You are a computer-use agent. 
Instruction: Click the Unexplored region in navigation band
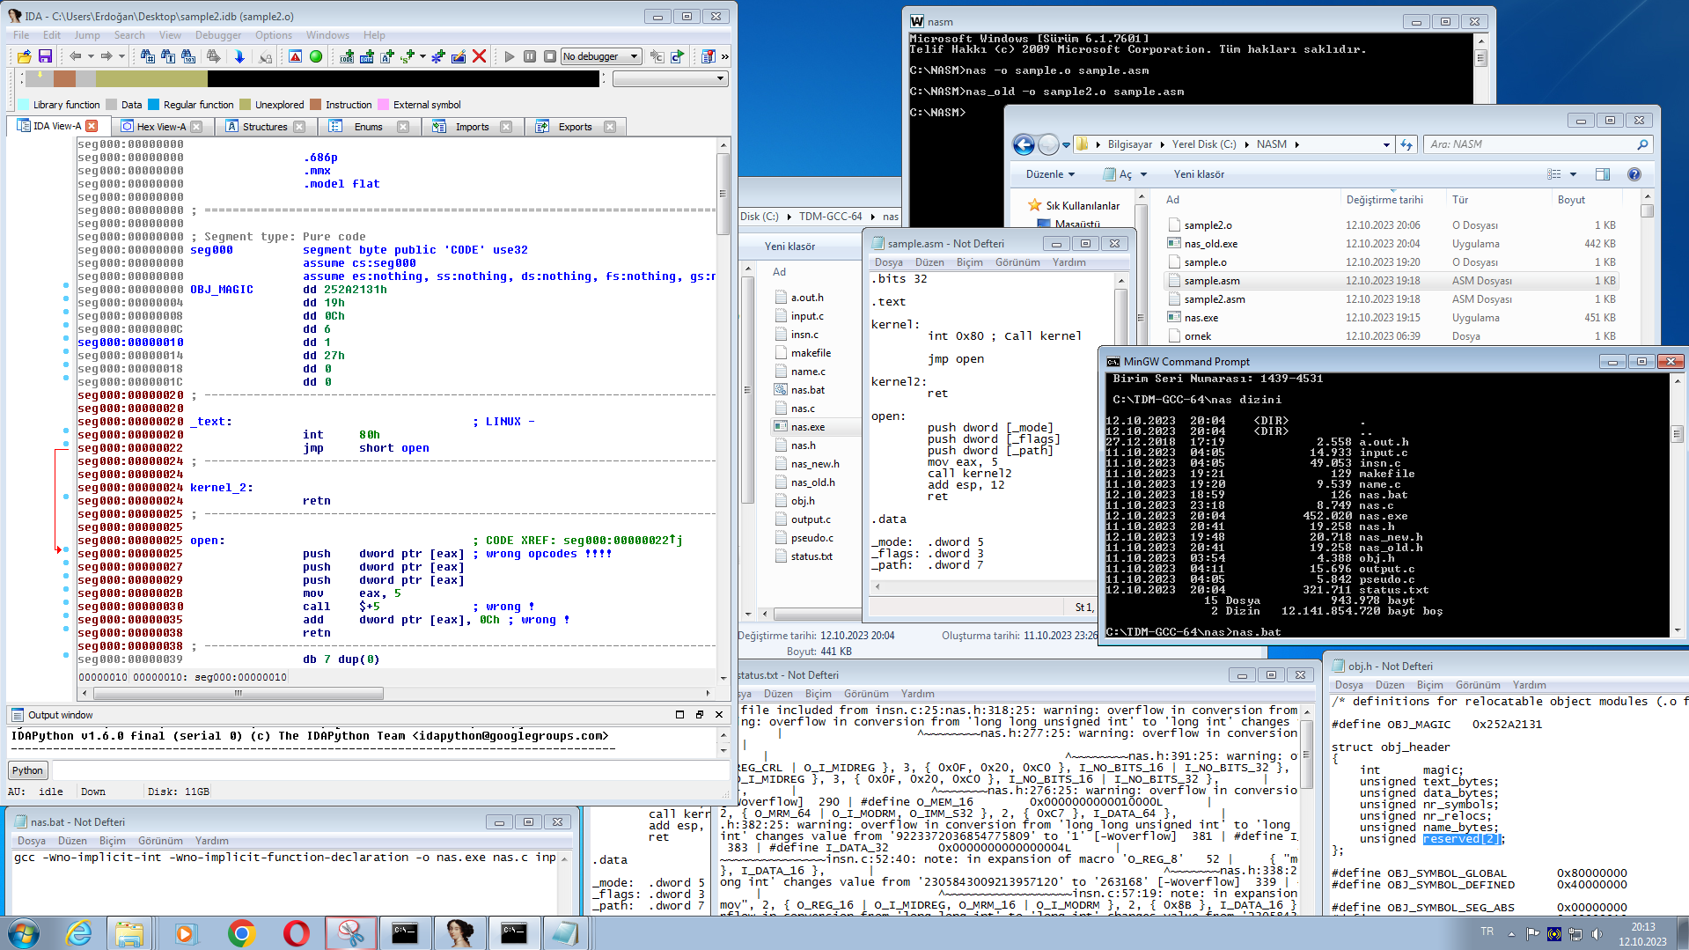[x=150, y=79]
